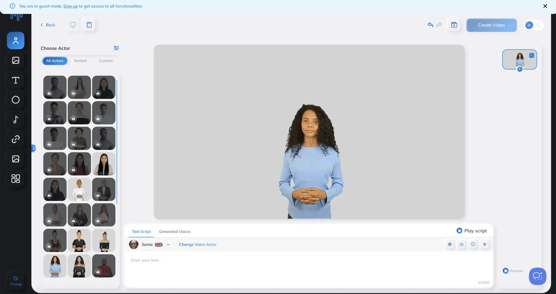Expand the collapsed side panel arrow
The image size is (556, 294).
[x=34, y=148]
